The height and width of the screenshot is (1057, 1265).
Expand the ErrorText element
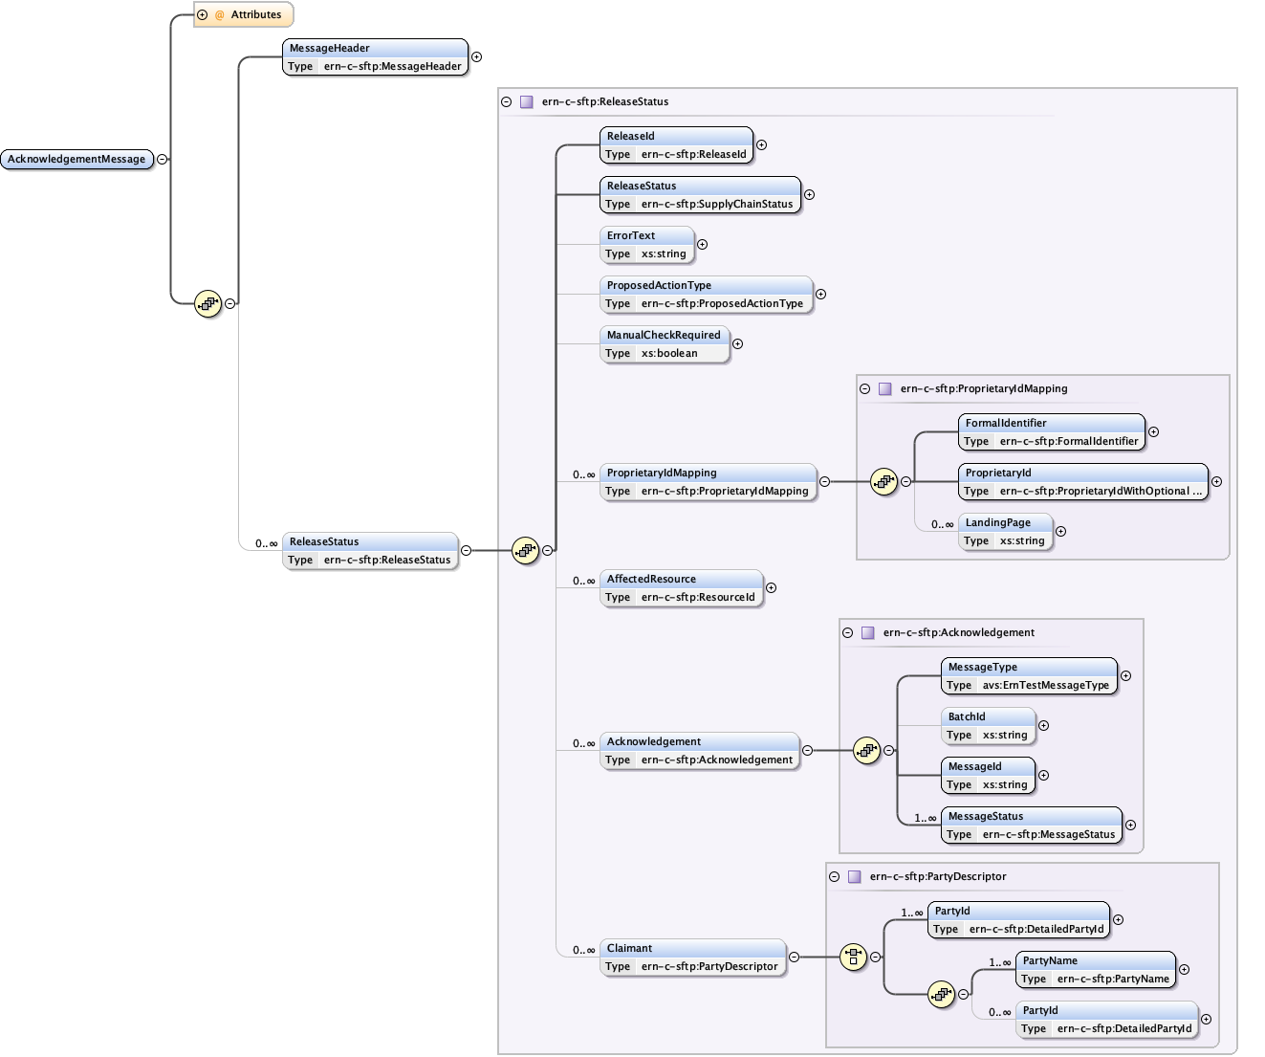click(x=702, y=245)
